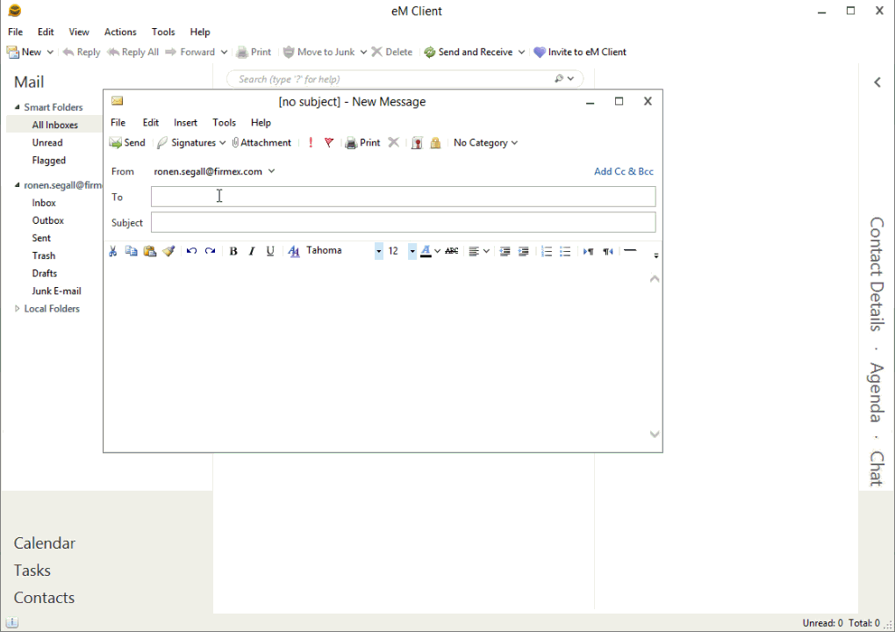Open the View menu in eM Client
Image resolution: width=895 pixels, height=632 pixels.
(x=79, y=32)
